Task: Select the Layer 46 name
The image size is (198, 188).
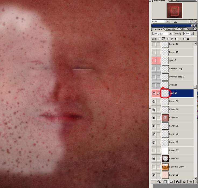Action: coord(174,44)
